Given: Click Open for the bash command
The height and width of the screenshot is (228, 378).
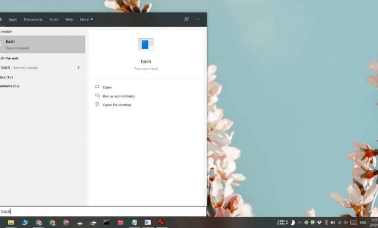Looking at the screenshot, I should coord(107,87).
